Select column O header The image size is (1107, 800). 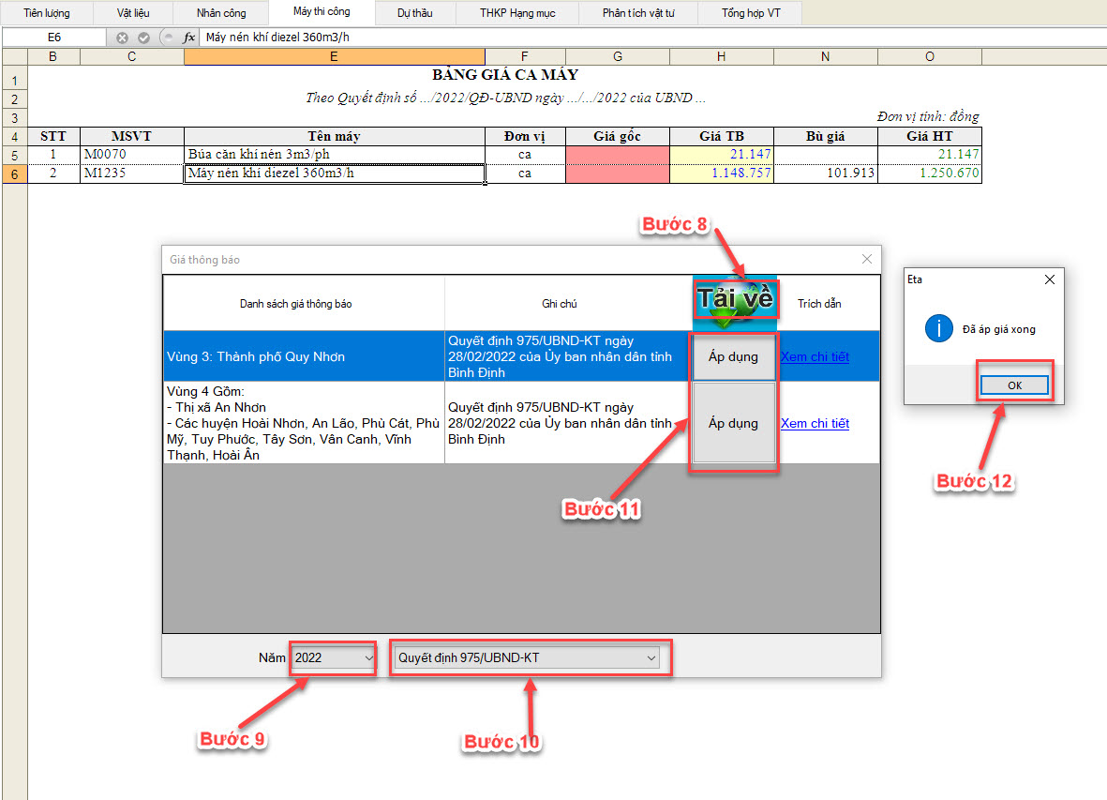(929, 56)
